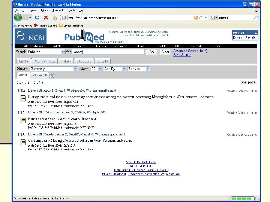Image resolution: width=270 pixels, height=202 pixels.
Task: Bookmark this page with the star icon
Action: click(201, 18)
